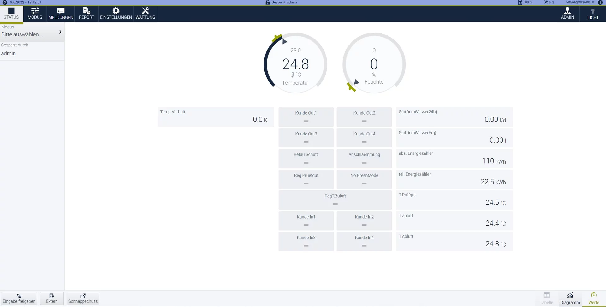Click the Gesperrt lock icon
This screenshot has width=606, height=307.
[268, 3]
